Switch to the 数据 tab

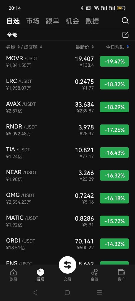[92, 21]
